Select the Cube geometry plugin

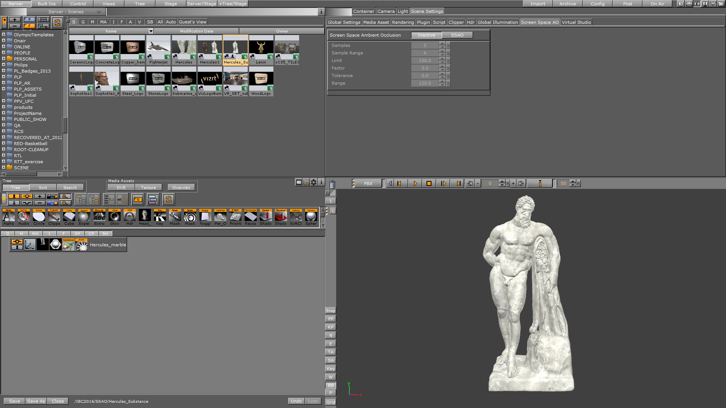click(x=69, y=217)
